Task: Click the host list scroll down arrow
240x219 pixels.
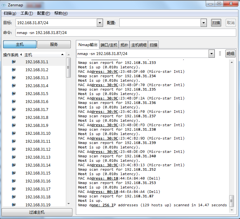Action: coord(69,204)
